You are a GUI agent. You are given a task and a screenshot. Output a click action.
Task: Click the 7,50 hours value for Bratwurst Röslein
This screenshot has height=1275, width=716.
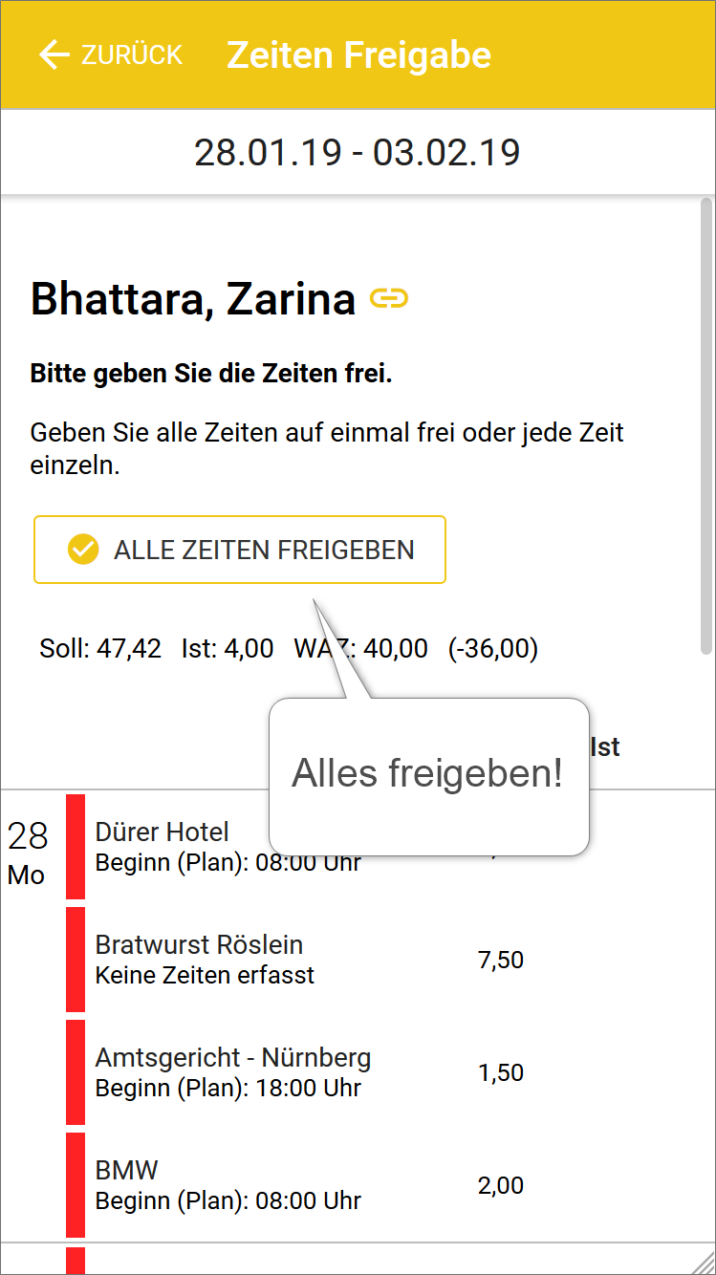tap(501, 960)
